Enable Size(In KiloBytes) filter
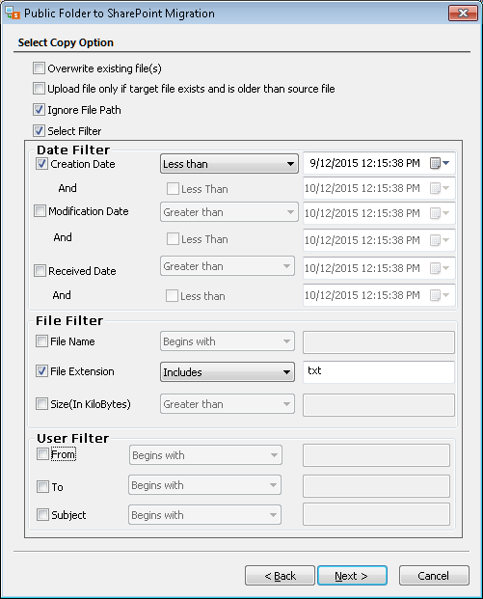Image resolution: width=483 pixels, height=599 pixels. (x=41, y=404)
